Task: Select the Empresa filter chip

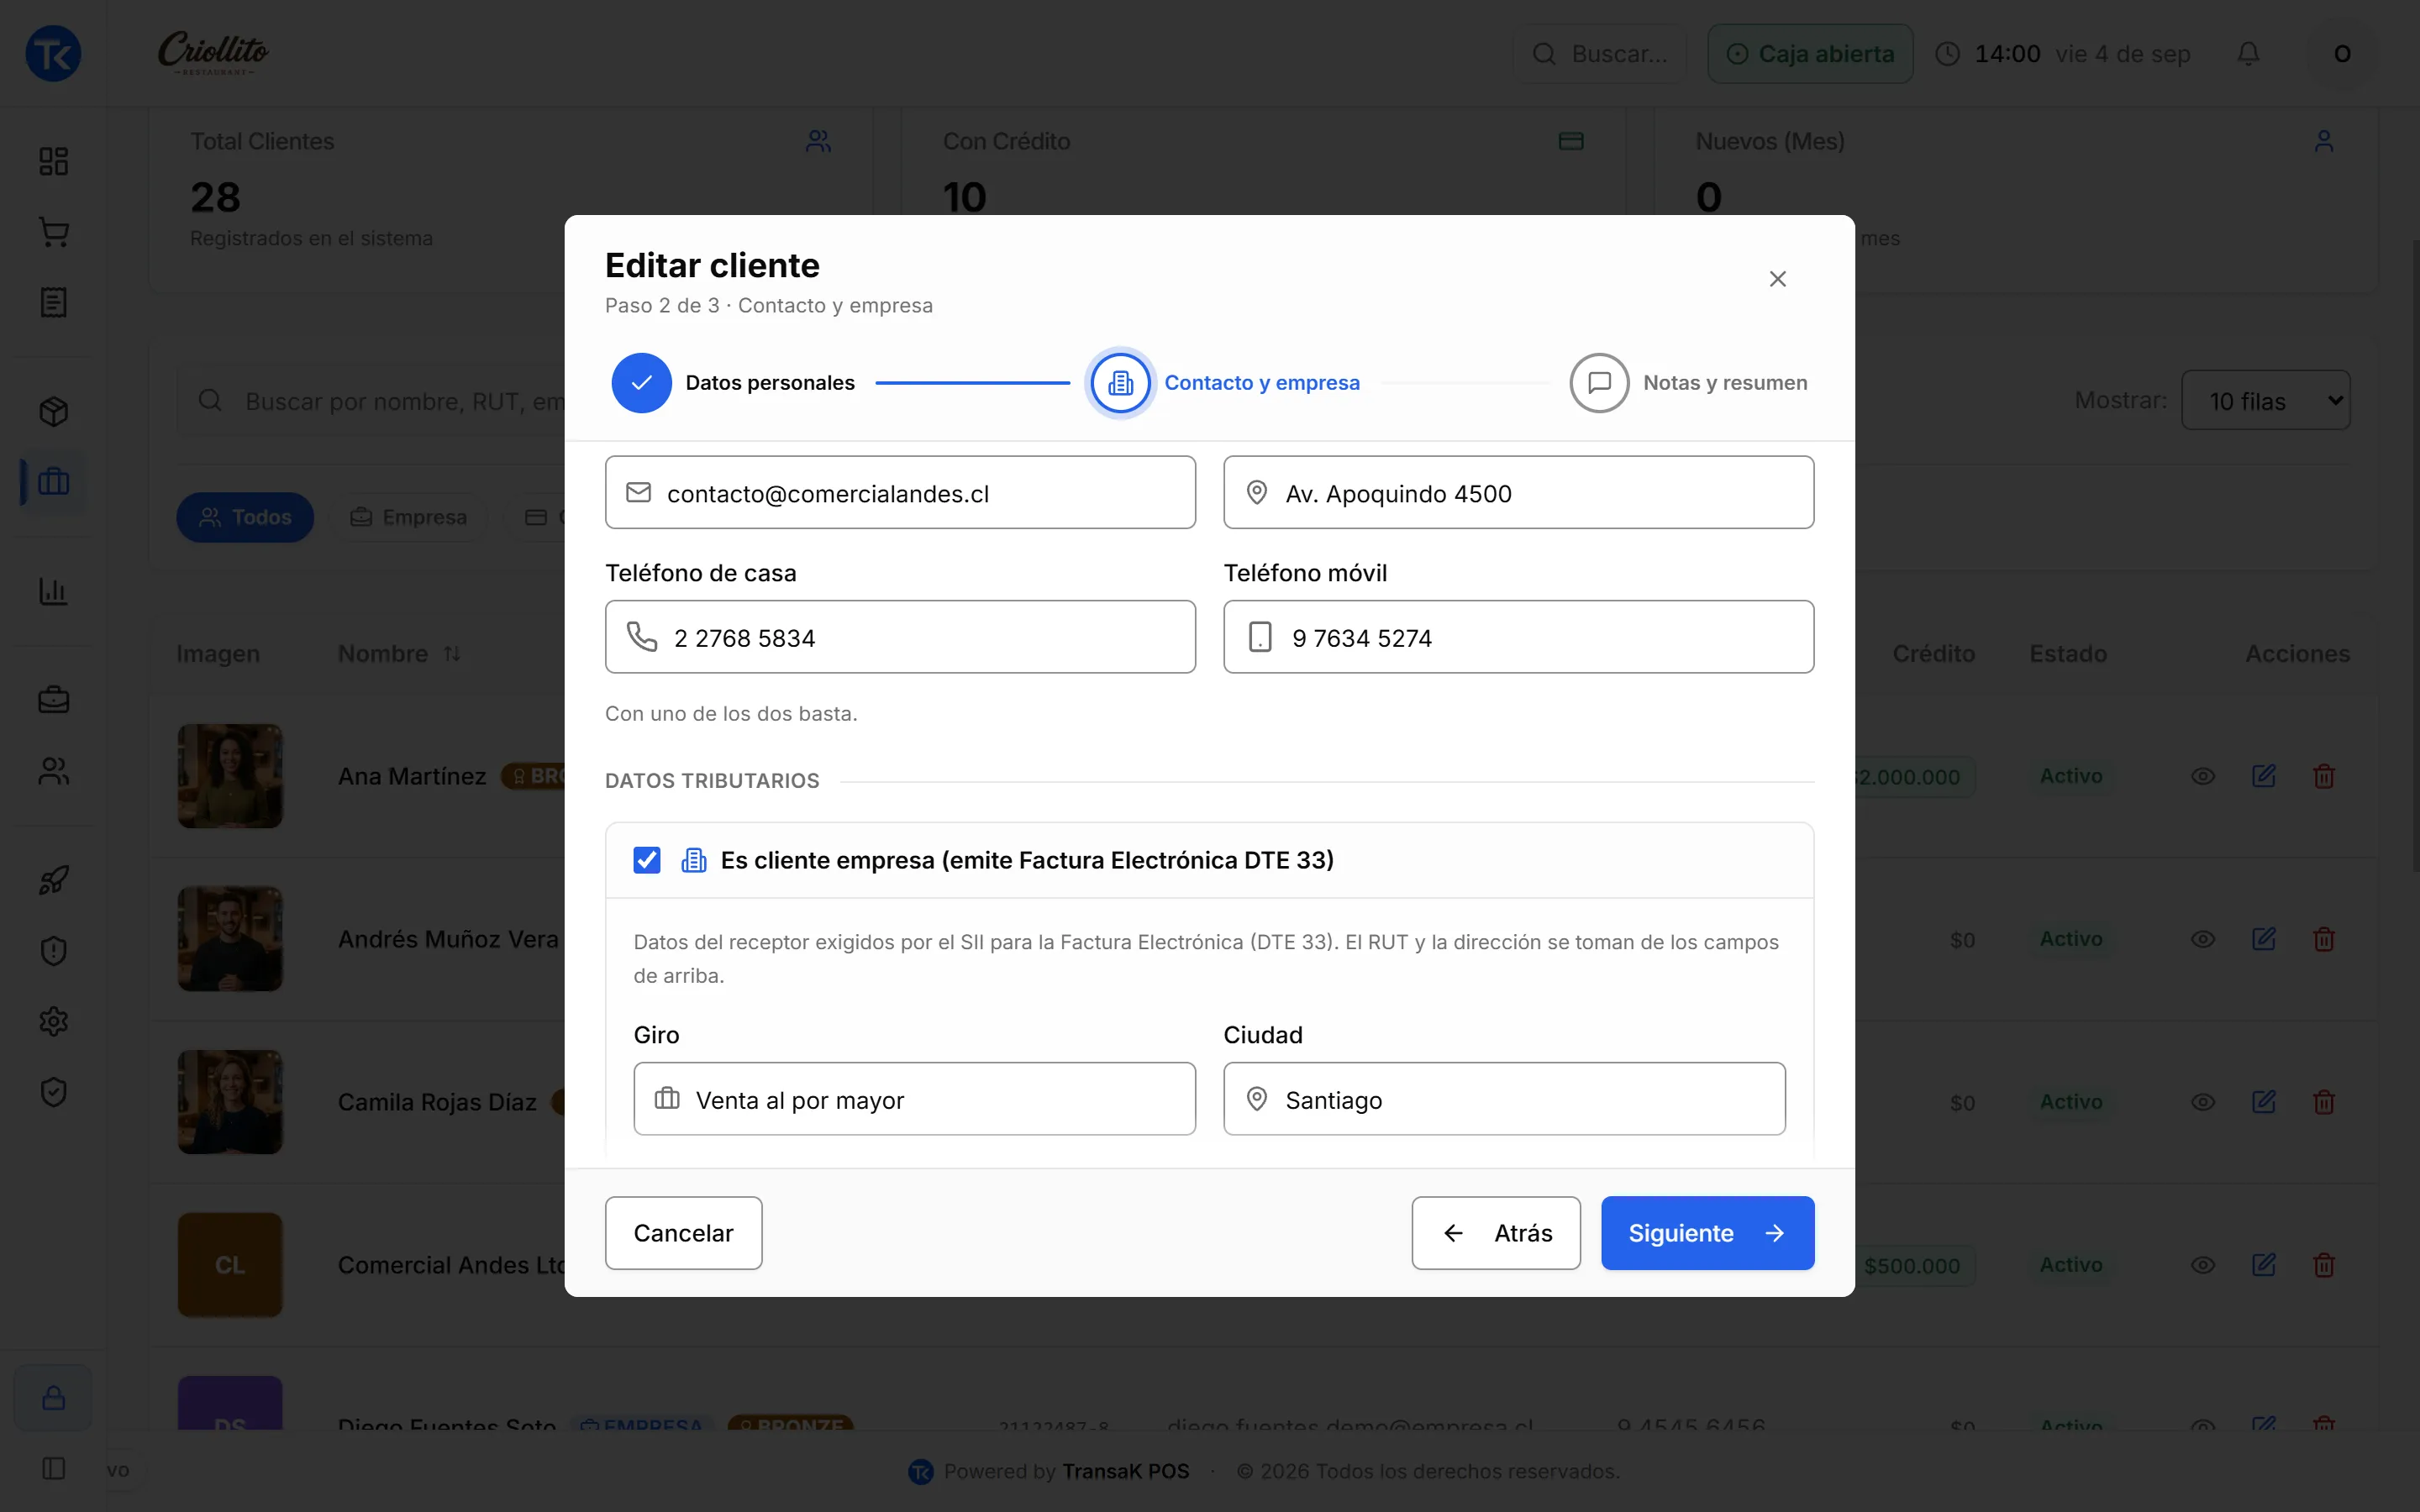Action: point(409,517)
